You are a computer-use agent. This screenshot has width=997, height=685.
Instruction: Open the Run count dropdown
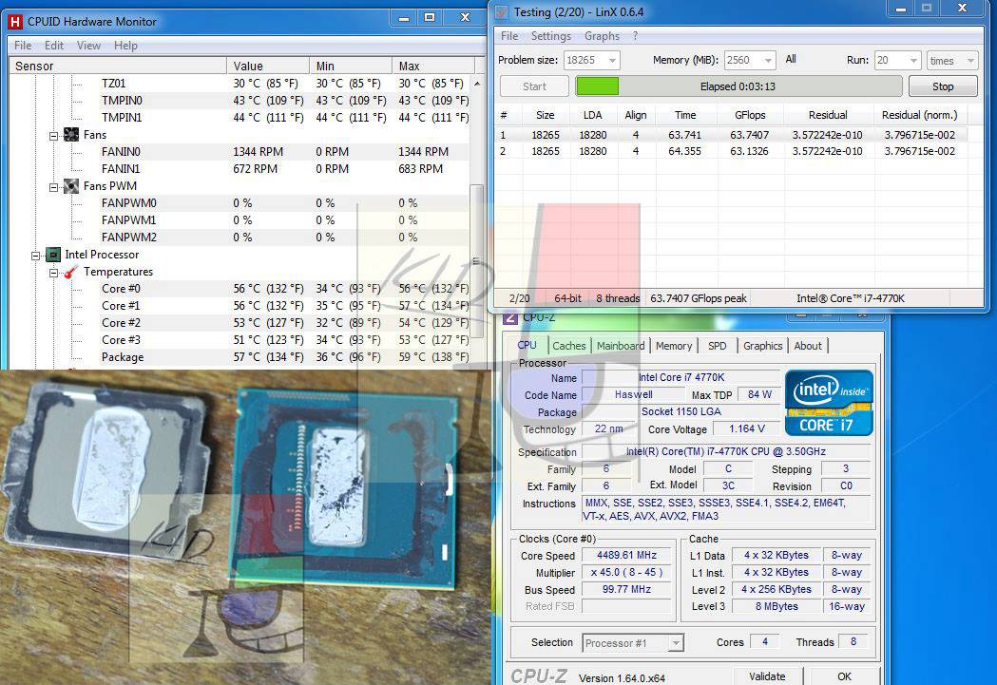click(x=913, y=61)
